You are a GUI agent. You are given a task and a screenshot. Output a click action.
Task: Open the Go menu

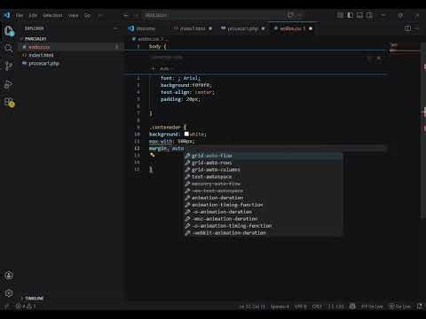[87, 15]
